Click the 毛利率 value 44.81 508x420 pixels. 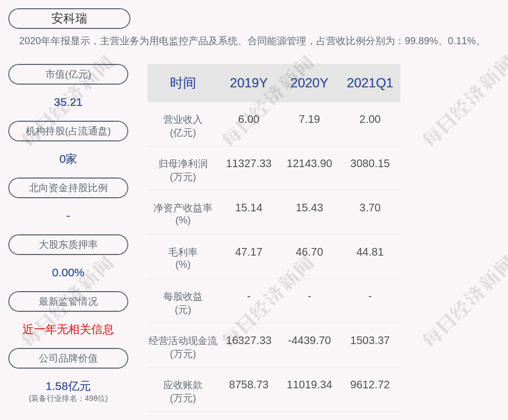click(370, 252)
